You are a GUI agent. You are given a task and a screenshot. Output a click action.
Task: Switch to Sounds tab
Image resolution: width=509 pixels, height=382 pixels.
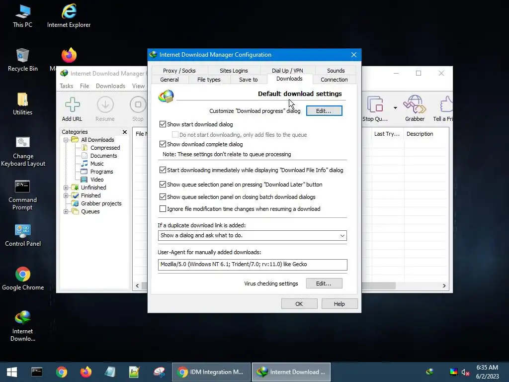coord(336,71)
